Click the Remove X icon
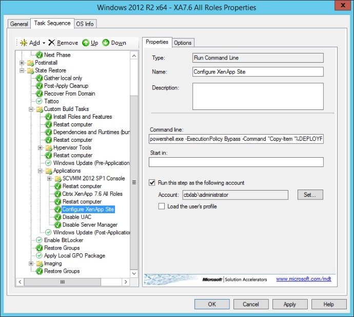 click(52, 43)
